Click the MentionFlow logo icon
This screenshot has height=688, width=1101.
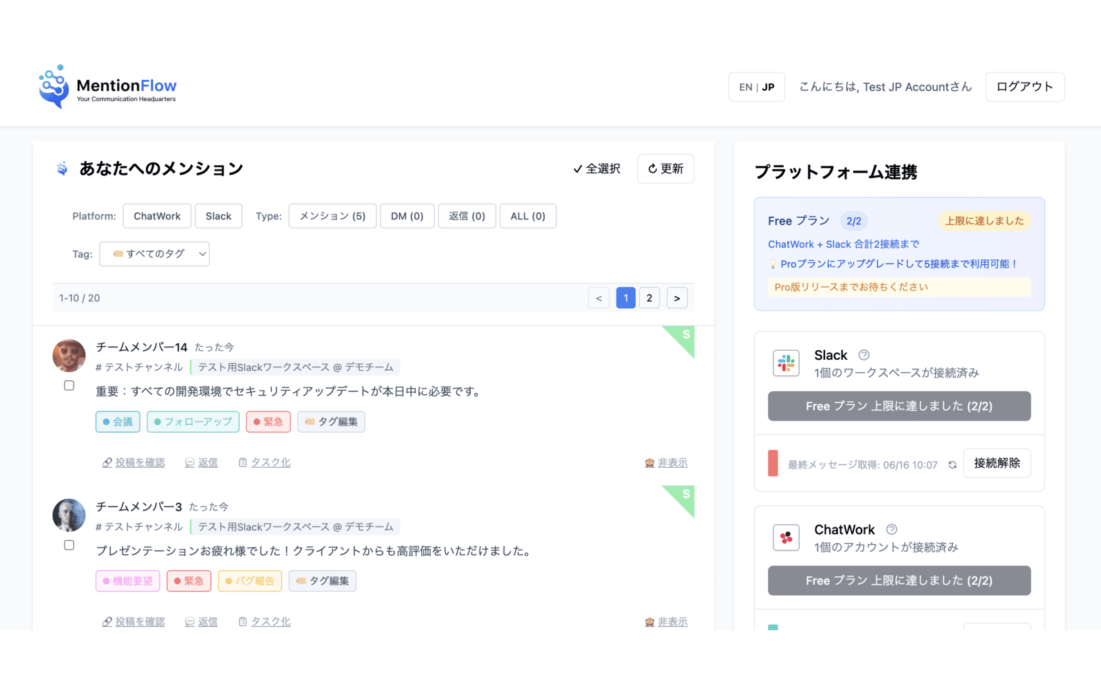tap(54, 87)
